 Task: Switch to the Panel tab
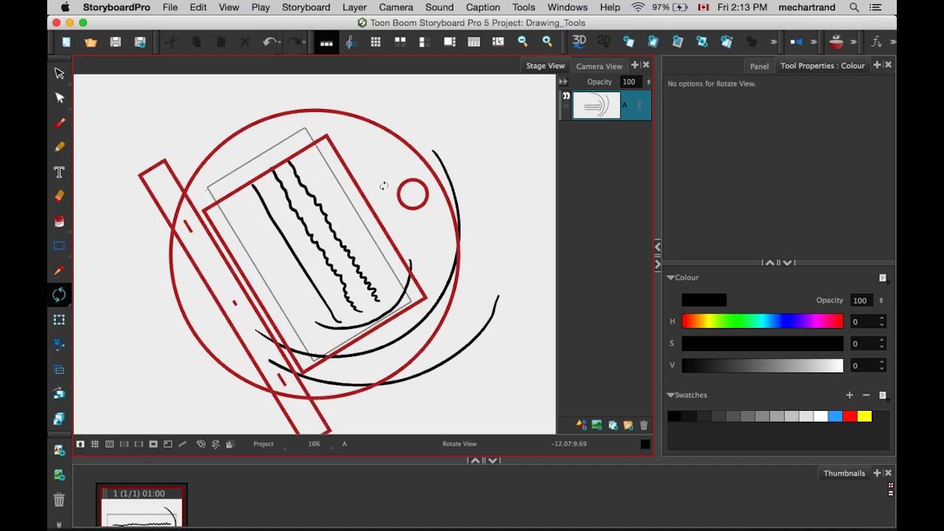pyautogui.click(x=759, y=66)
